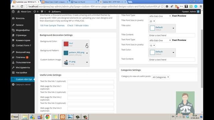Click the Плагины update count badge
Viewport: 214px width, 120px height.
(27, 57)
